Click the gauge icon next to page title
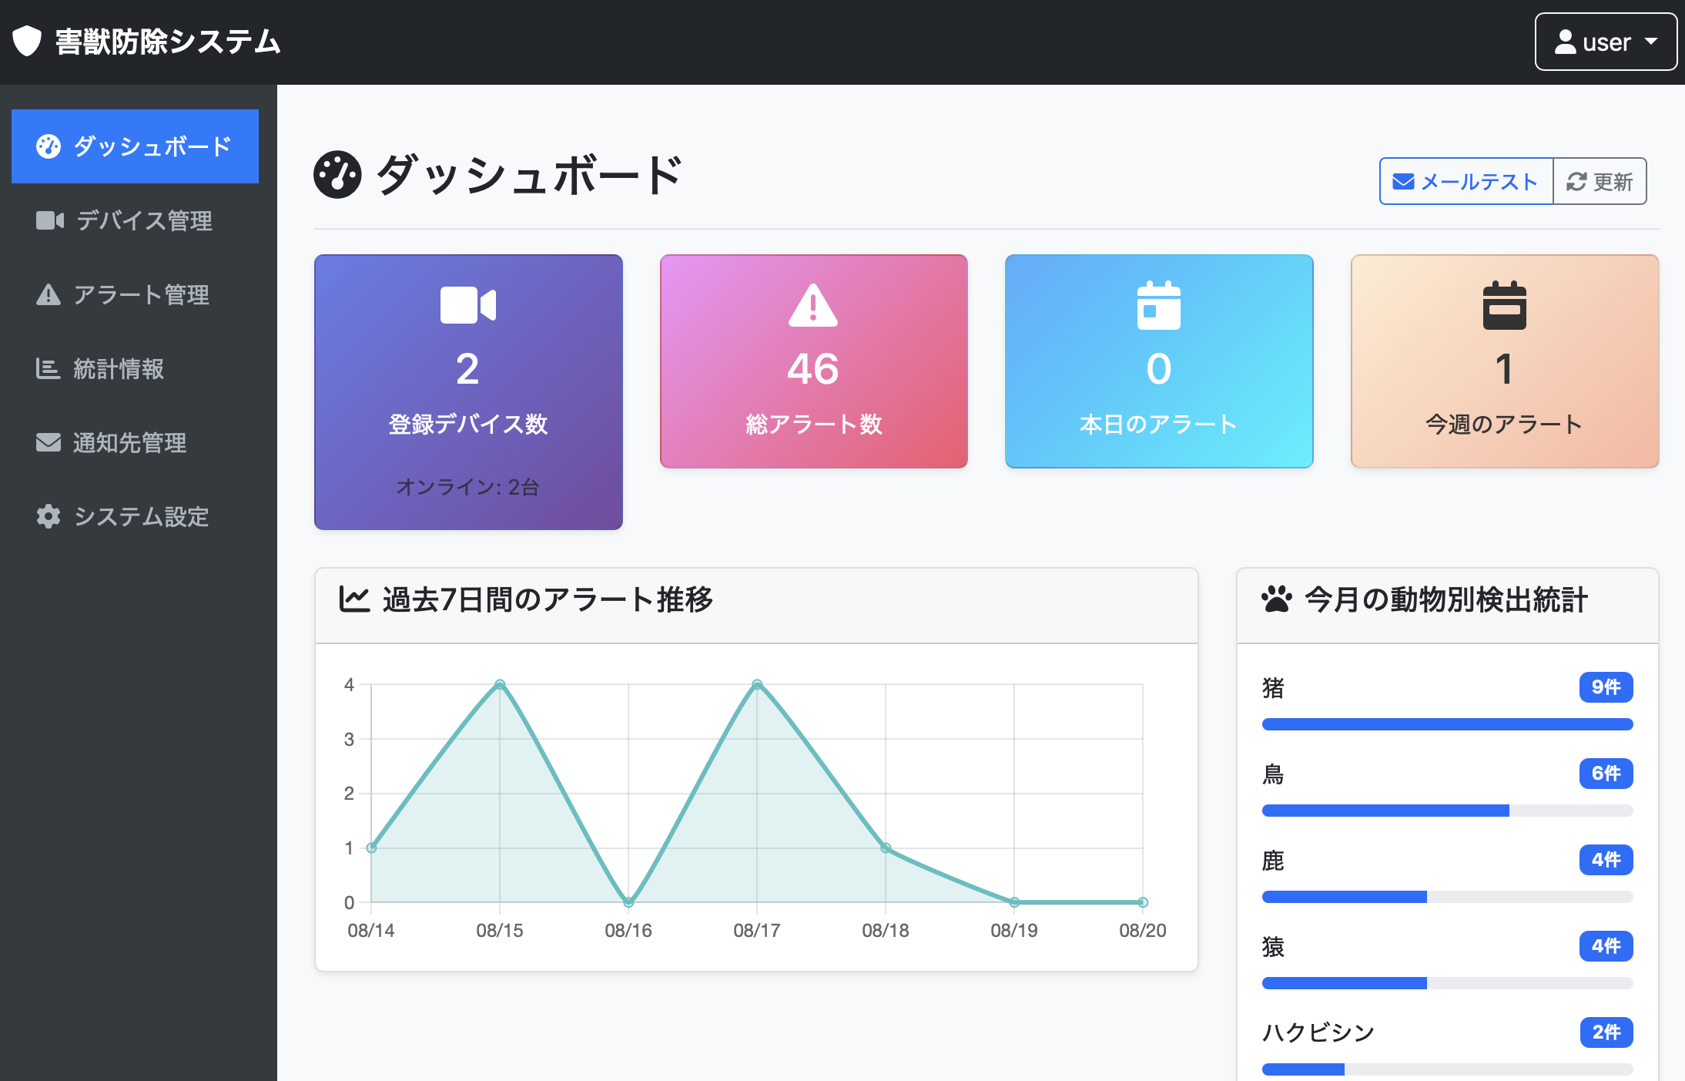Viewport: 1685px width, 1081px height. click(337, 175)
